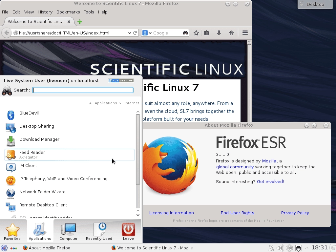Click search binoculars icon

pyautogui.click(x=185, y=33)
